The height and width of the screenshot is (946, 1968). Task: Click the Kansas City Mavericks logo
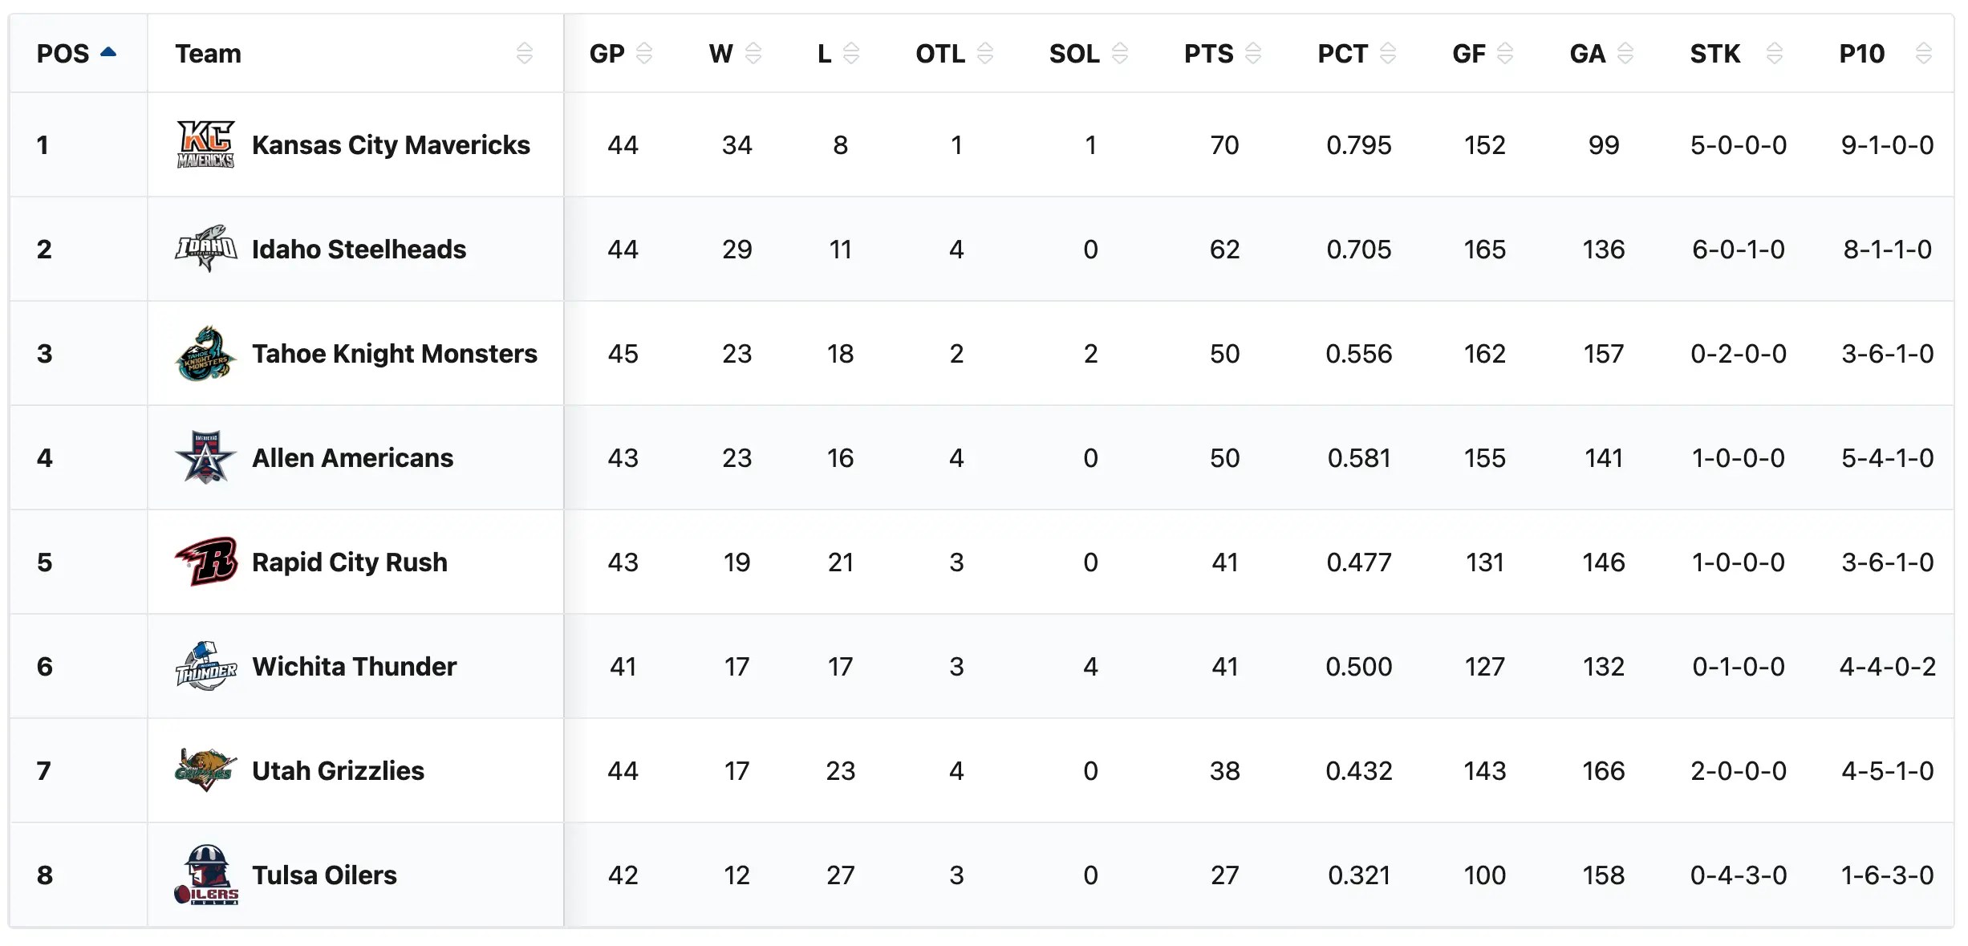[205, 144]
